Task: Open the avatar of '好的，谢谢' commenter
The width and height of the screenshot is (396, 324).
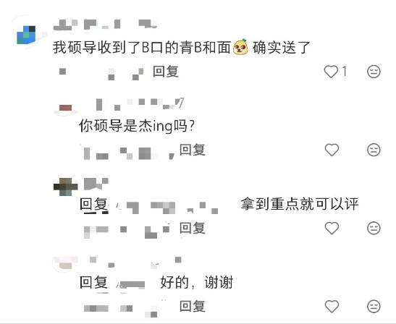Action: click(x=65, y=263)
